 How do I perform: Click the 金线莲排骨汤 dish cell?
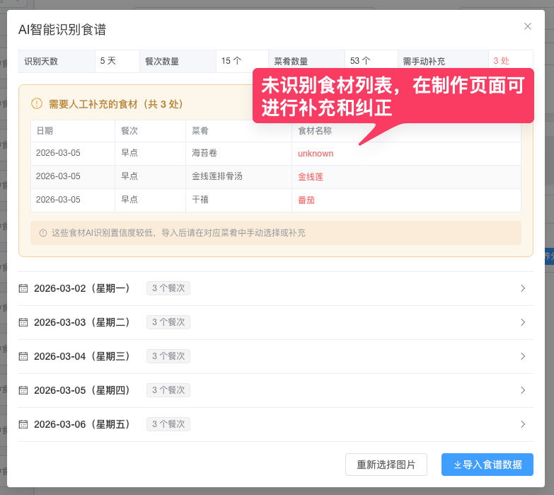(239, 177)
